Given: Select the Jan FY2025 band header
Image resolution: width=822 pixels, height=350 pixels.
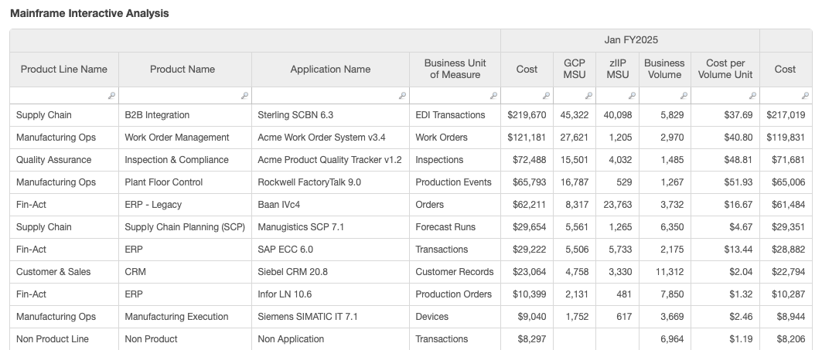Looking at the screenshot, I should (x=630, y=40).
